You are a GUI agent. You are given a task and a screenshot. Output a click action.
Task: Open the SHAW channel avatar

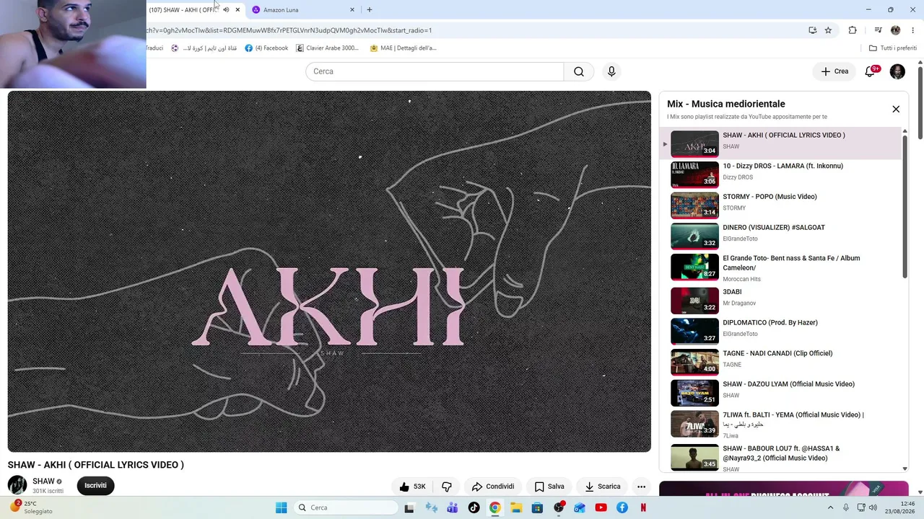click(17, 485)
